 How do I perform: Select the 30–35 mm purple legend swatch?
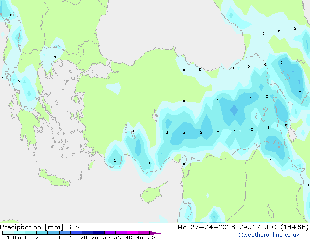(x=110, y=233)
